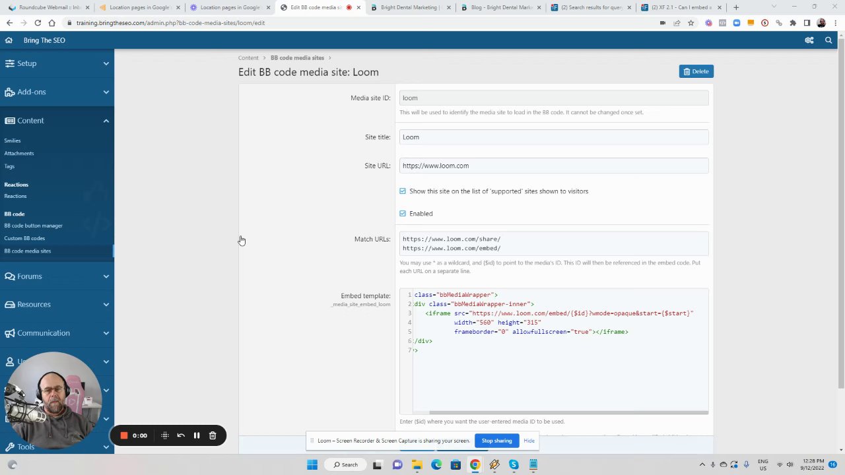Open new browser tab with plus
The height and width of the screenshot is (475, 845).
736,7
